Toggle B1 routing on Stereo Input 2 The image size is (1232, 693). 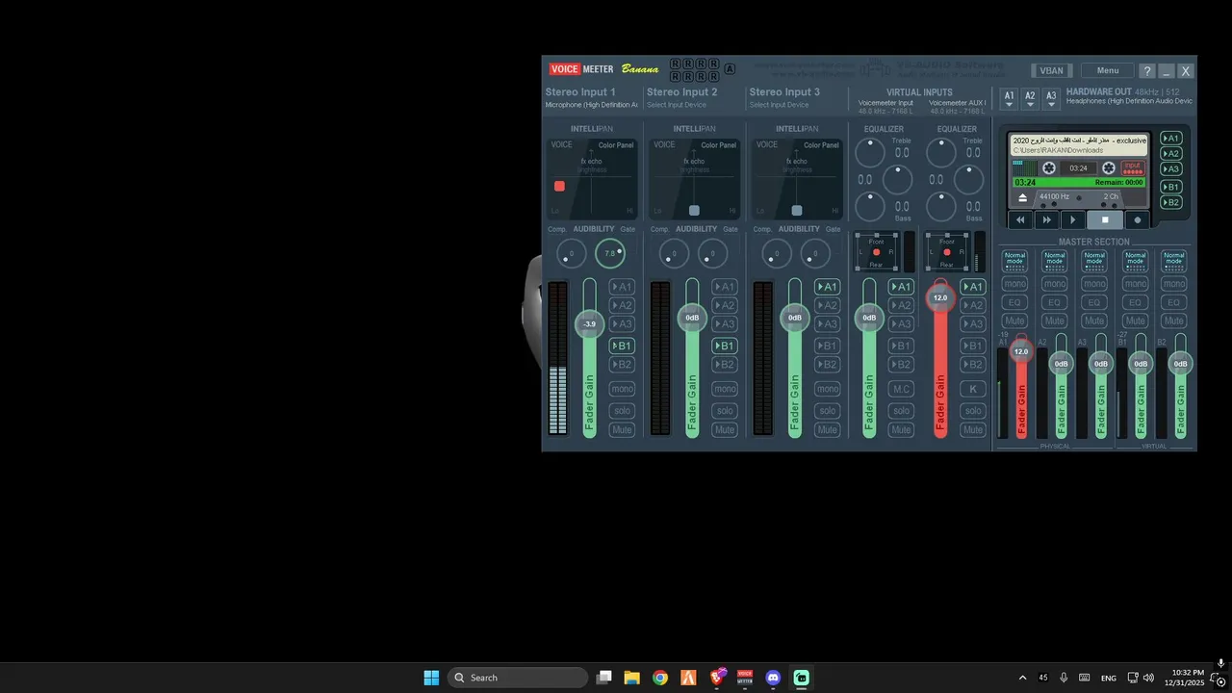click(x=724, y=346)
